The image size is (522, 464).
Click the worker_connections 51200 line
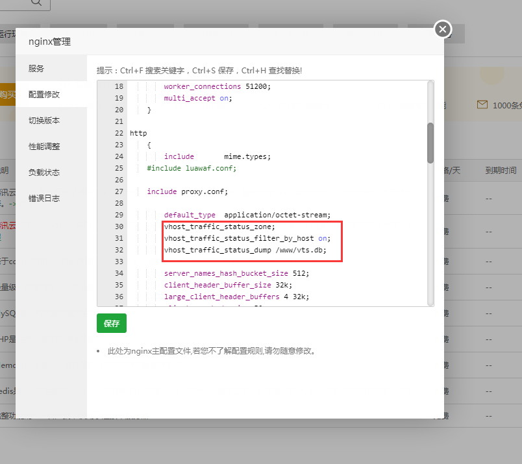click(x=217, y=86)
